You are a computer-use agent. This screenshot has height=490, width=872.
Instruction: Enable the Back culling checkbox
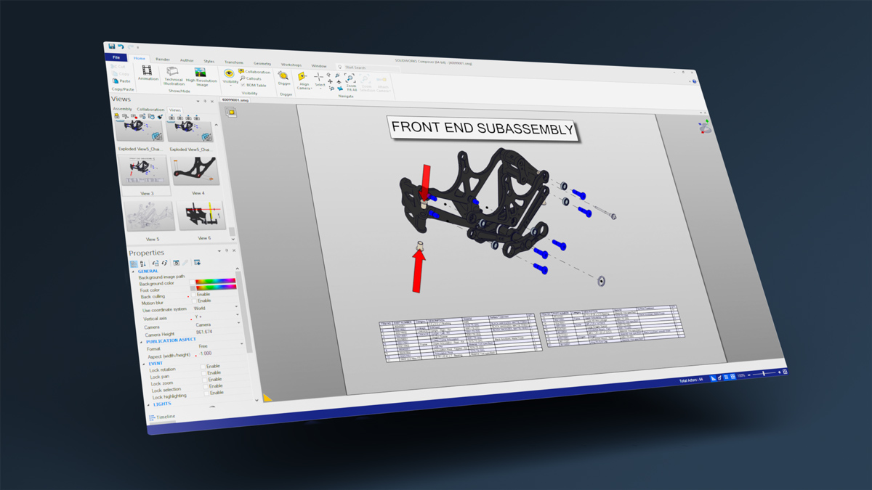pos(194,294)
